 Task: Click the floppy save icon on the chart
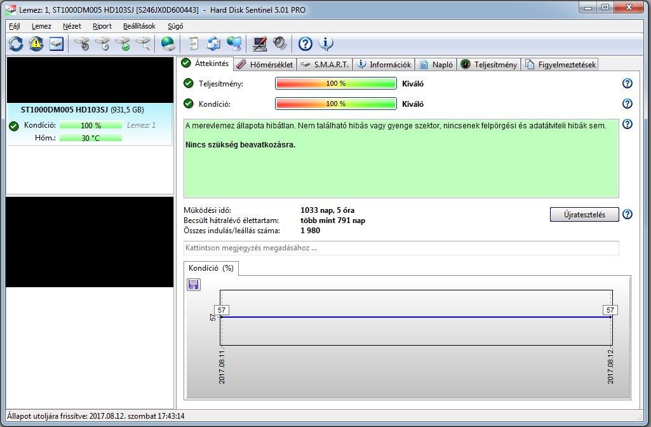point(194,285)
